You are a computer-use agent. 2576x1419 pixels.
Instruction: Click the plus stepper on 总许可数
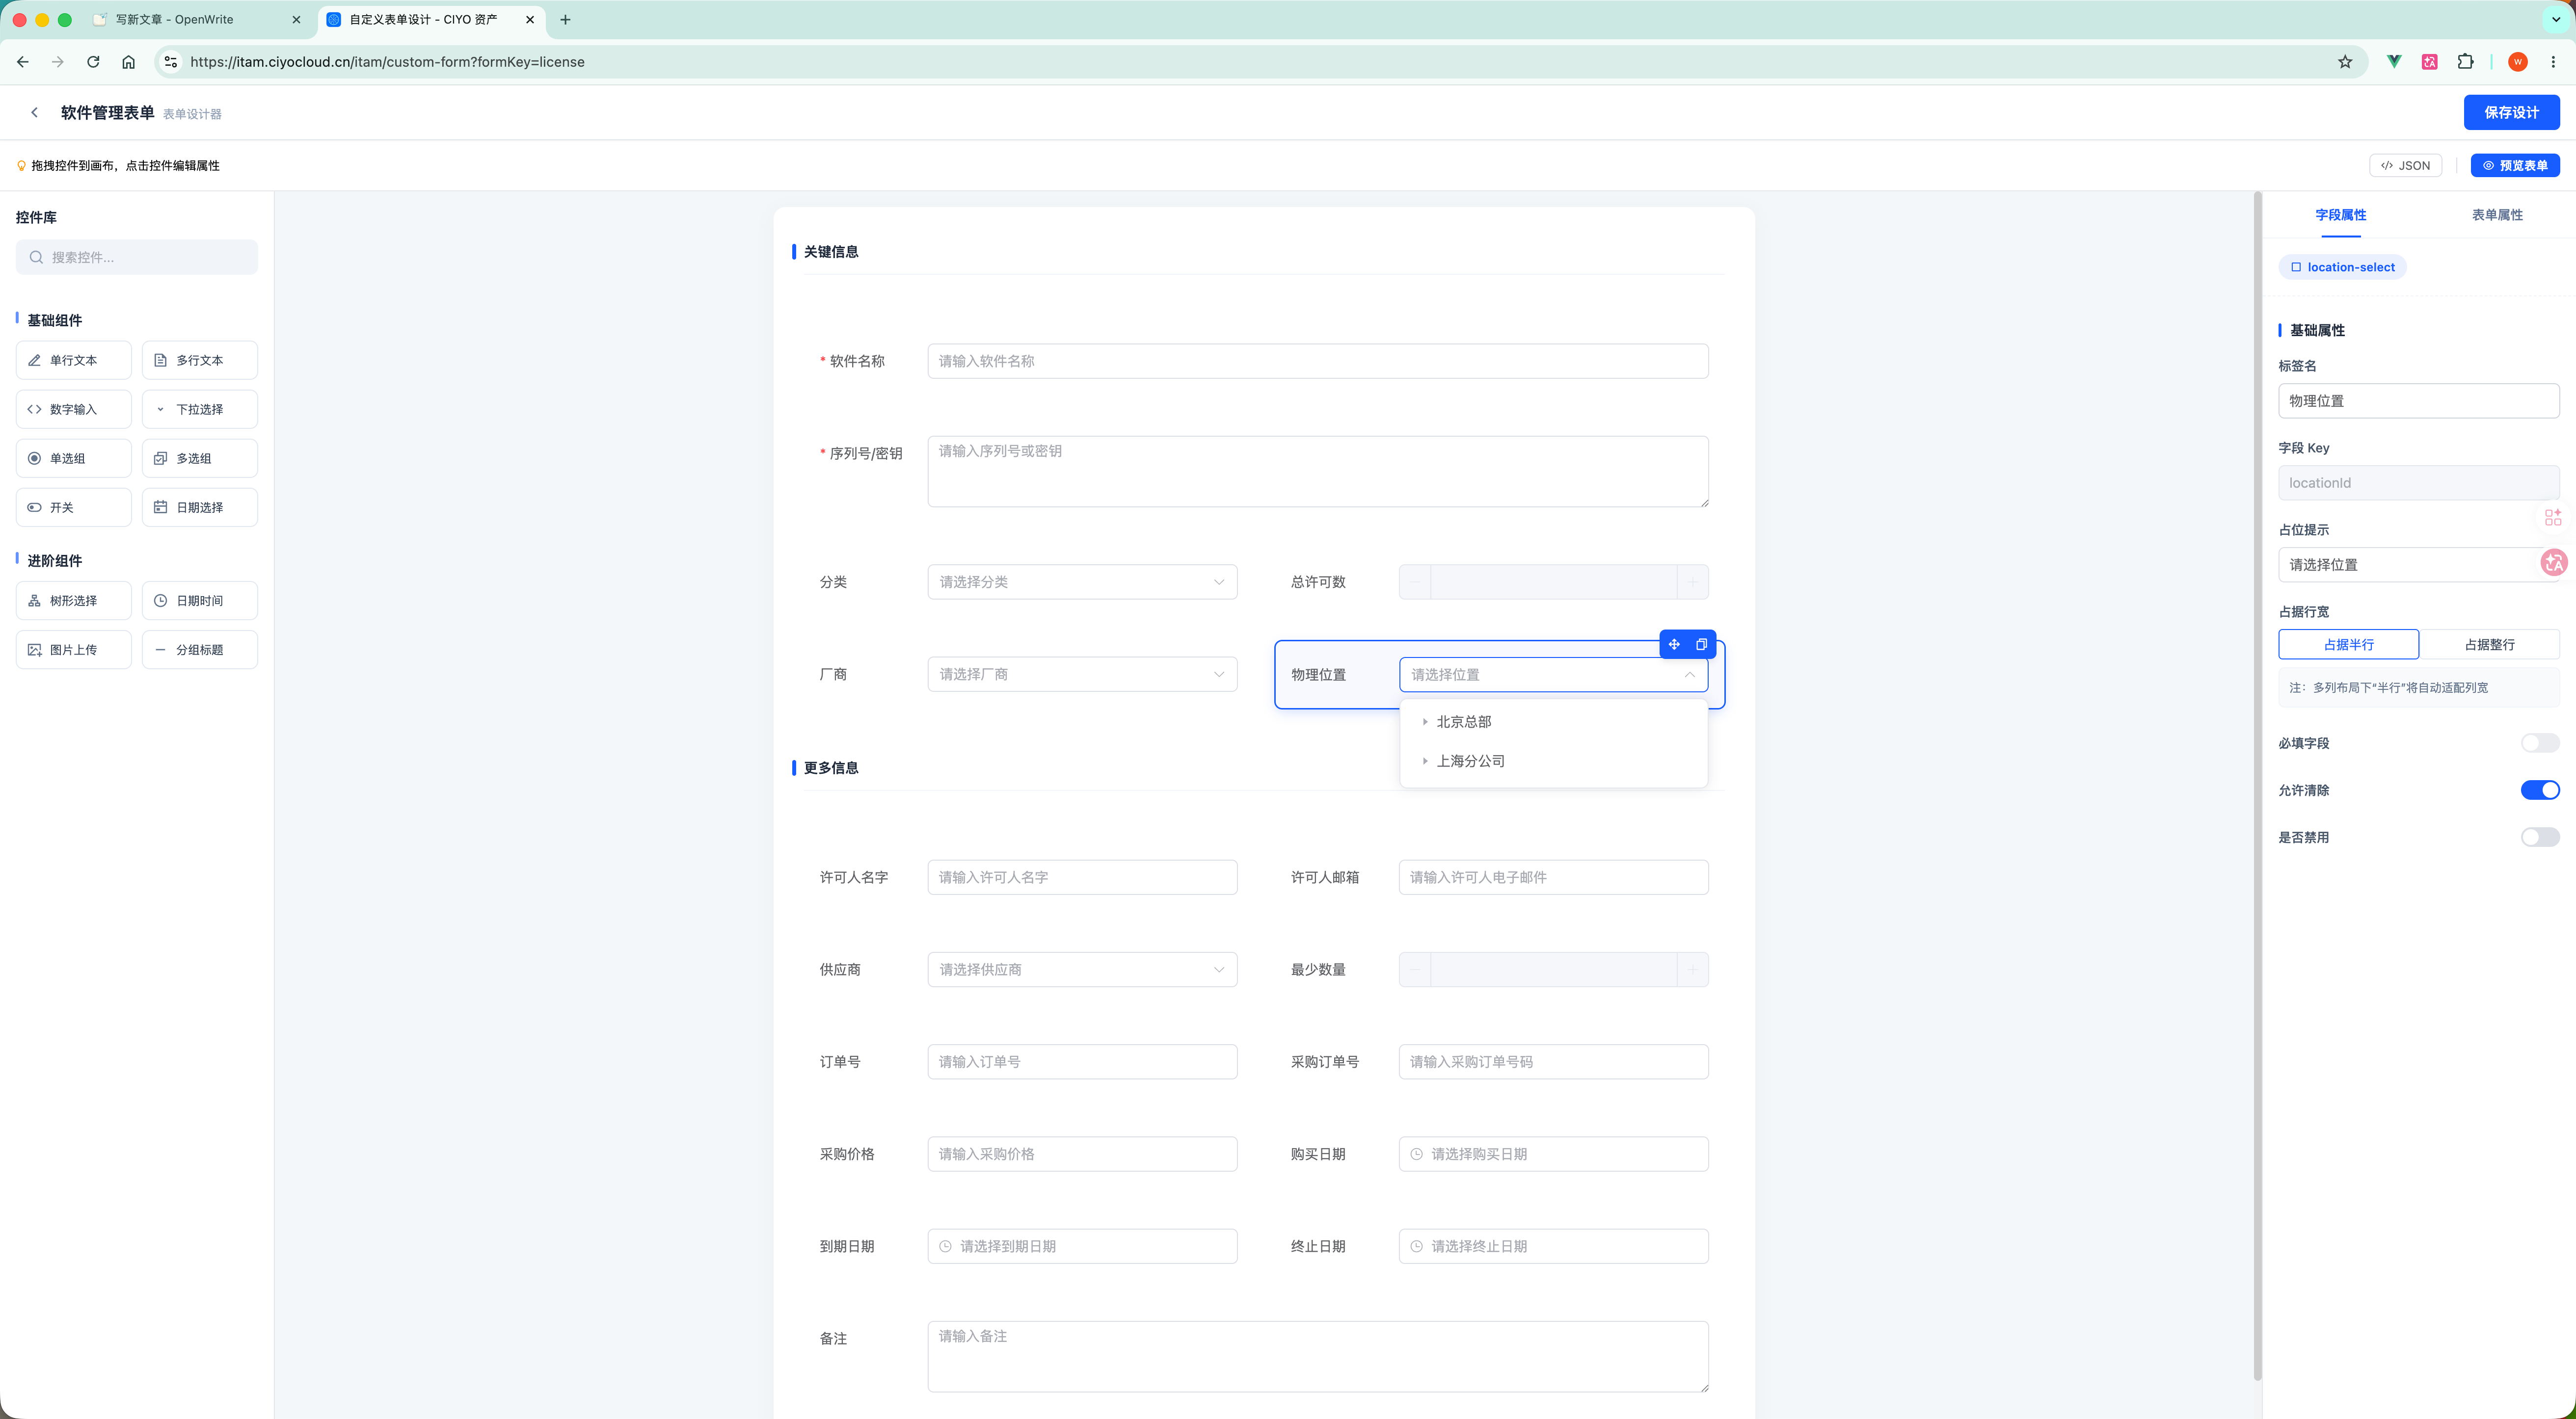coord(1692,581)
